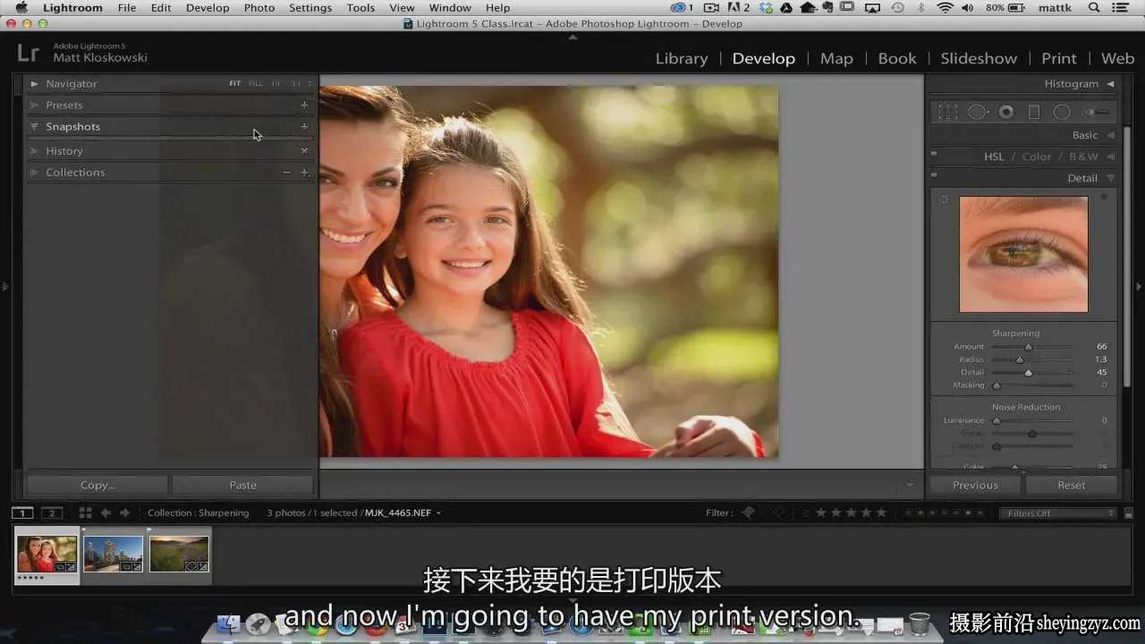Add a new collection with plus icon

[304, 172]
